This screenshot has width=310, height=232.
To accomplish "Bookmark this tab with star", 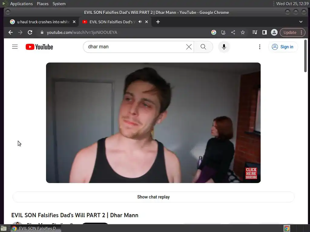I will 243,32.
